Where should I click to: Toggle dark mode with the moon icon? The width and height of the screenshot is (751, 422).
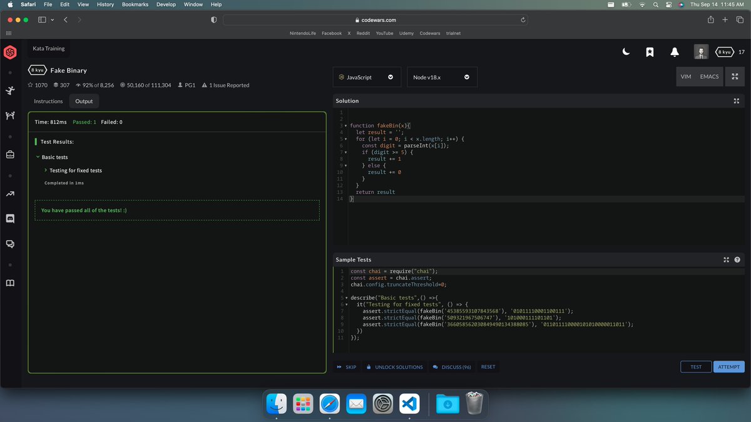pos(626,52)
